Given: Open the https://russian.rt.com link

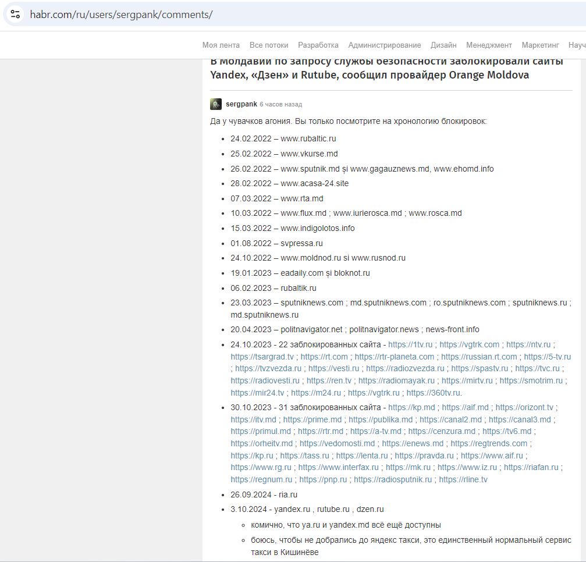Looking at the screenshot, I should (x=479, y=357).
